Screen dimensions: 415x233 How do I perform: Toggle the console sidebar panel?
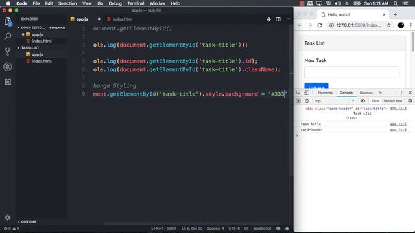click(298, 101)
